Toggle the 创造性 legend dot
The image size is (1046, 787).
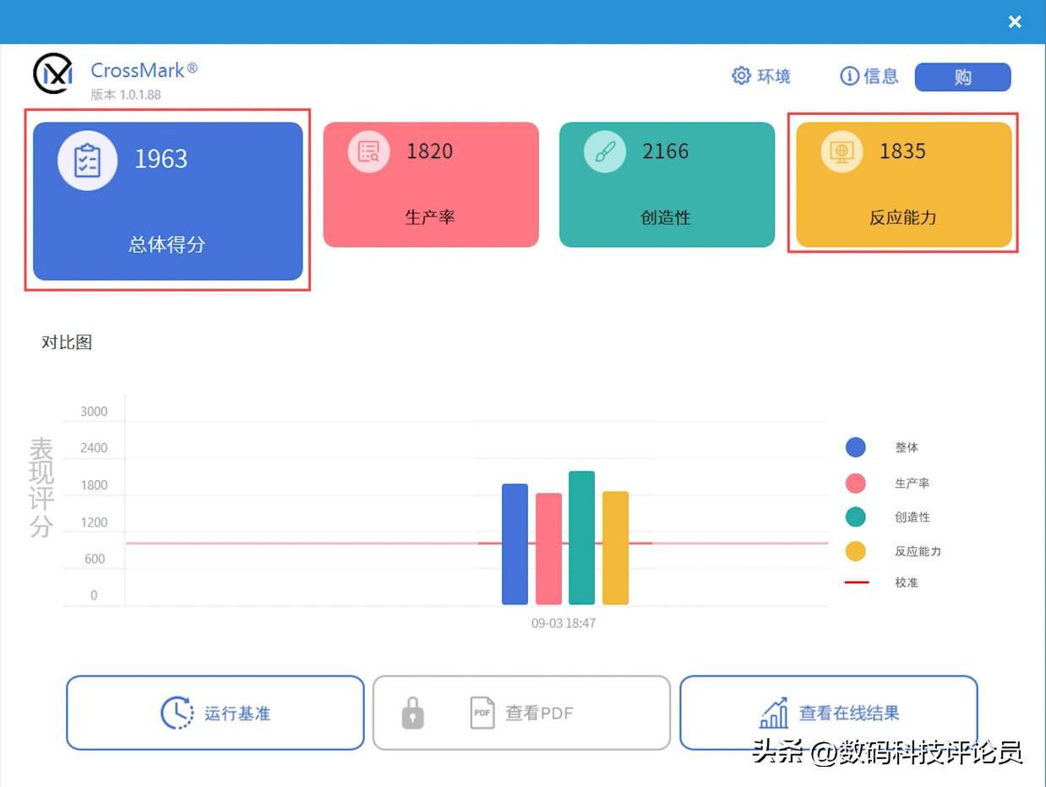click(855, 516)
